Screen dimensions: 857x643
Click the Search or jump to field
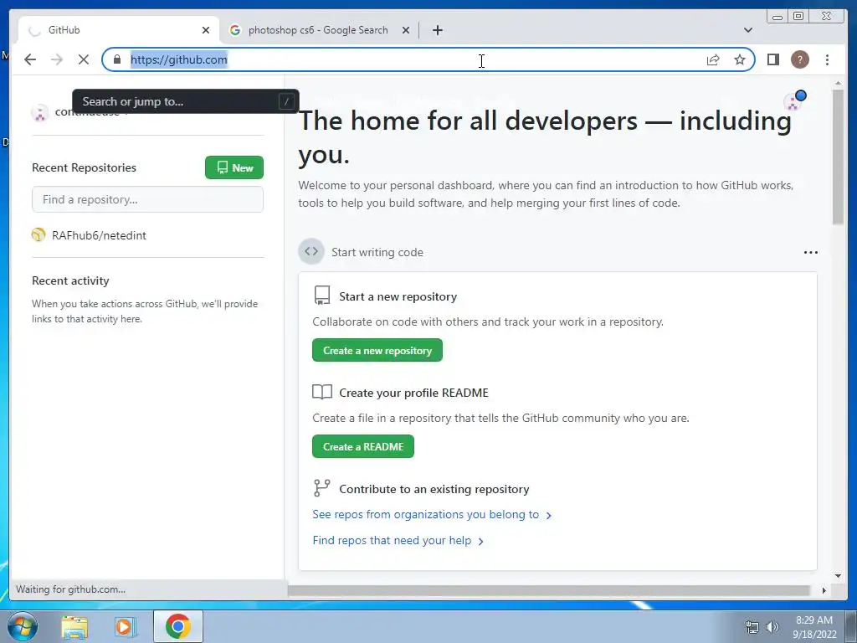[186, 101]
